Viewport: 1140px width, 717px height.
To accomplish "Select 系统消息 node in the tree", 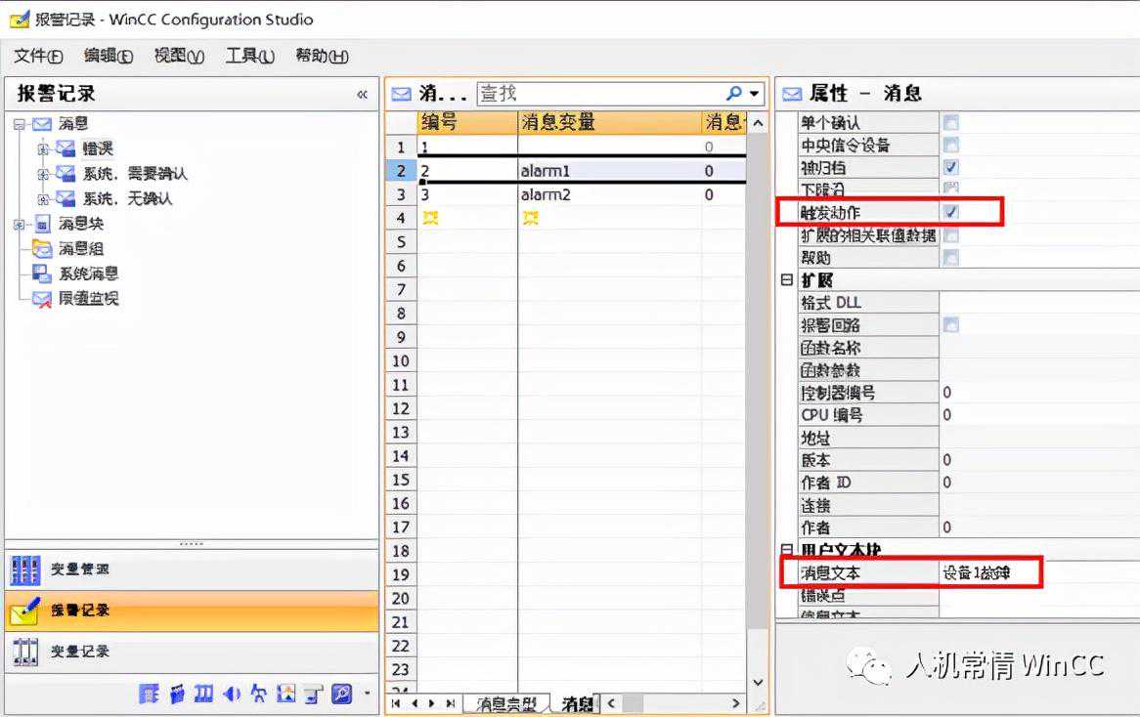I will 87,274.
